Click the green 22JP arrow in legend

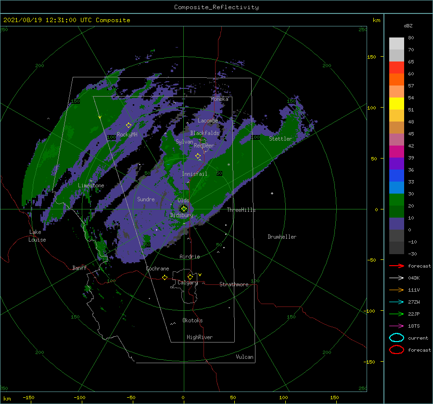click(396, 314)
